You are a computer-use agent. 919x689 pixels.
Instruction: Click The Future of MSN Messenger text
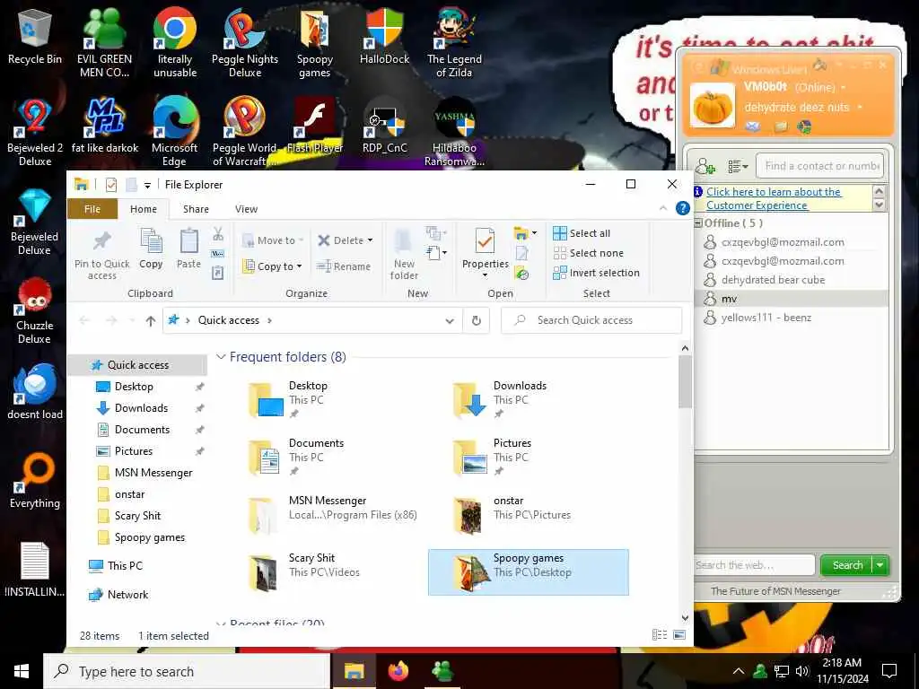click(775, 591)
